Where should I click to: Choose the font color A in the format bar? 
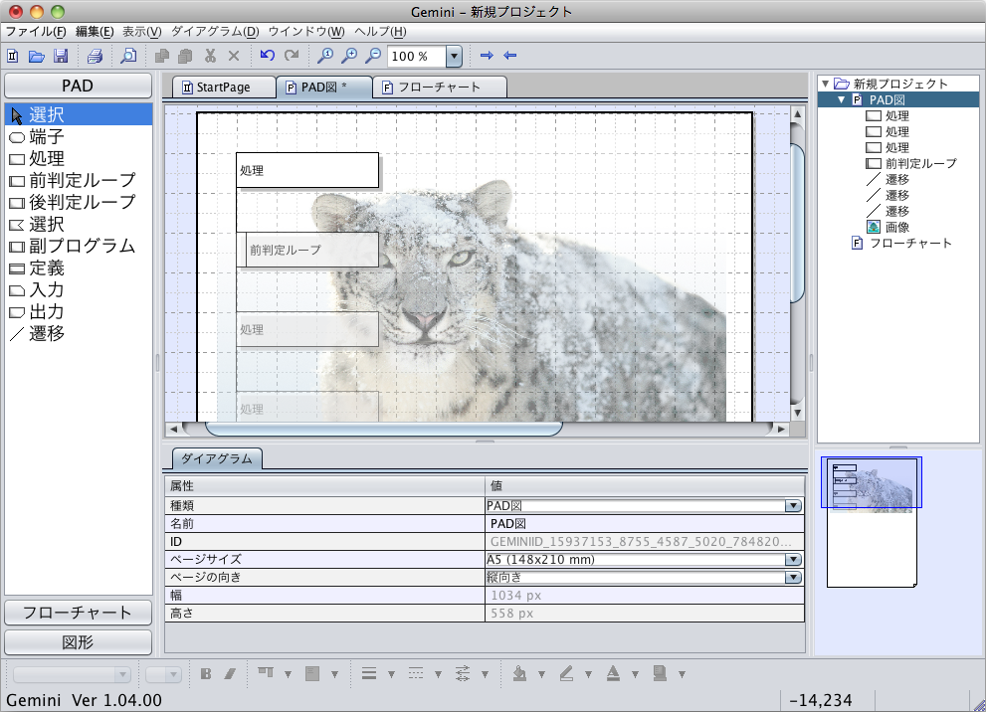[x=613, y=673]
